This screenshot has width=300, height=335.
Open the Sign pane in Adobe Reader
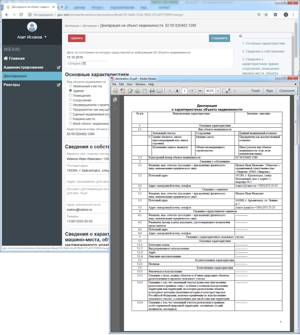pos(269,91)
